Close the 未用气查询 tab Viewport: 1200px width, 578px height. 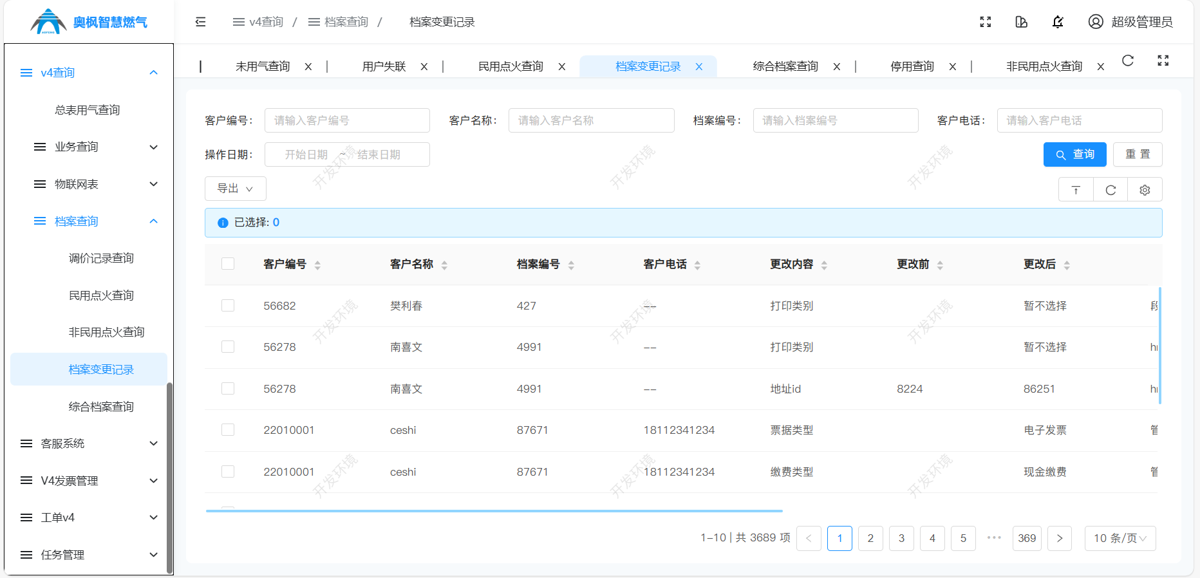[308, 67]
